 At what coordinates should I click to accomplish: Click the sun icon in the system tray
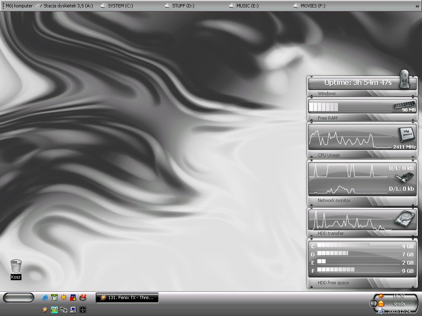tap(381, 296)
